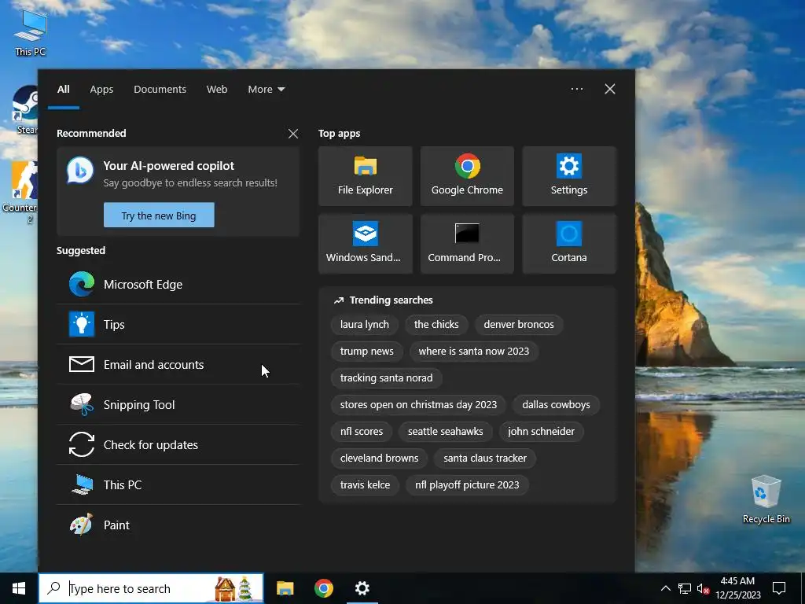Click Try the new Bing button
Image resolution: width=805 pixels, height=604 pixels.
pos(159,215)
